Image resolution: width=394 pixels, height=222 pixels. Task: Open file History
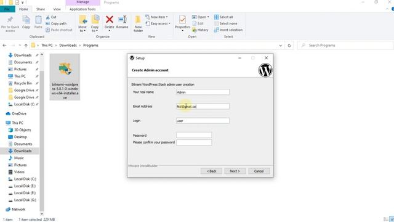pyautogui.click(x=200, y=30)
